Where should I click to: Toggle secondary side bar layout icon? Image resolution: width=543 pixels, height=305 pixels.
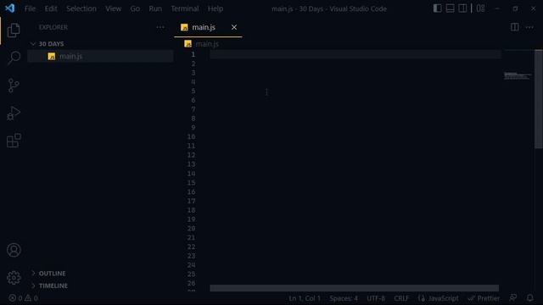pyautogui.click(x=462, y=8)
